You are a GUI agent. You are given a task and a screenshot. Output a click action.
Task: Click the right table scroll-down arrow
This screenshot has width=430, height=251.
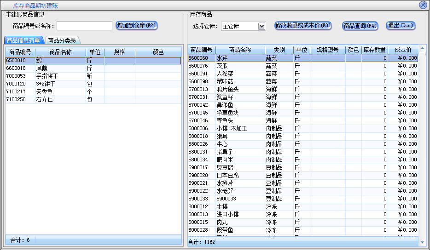coord(422,242)
